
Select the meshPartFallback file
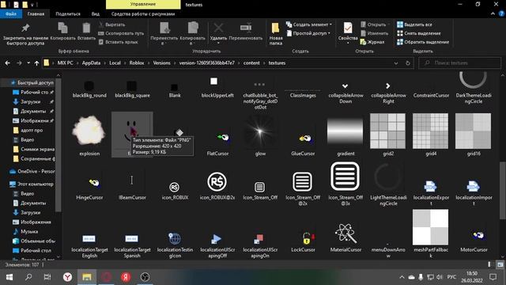[x=430, y=234]
